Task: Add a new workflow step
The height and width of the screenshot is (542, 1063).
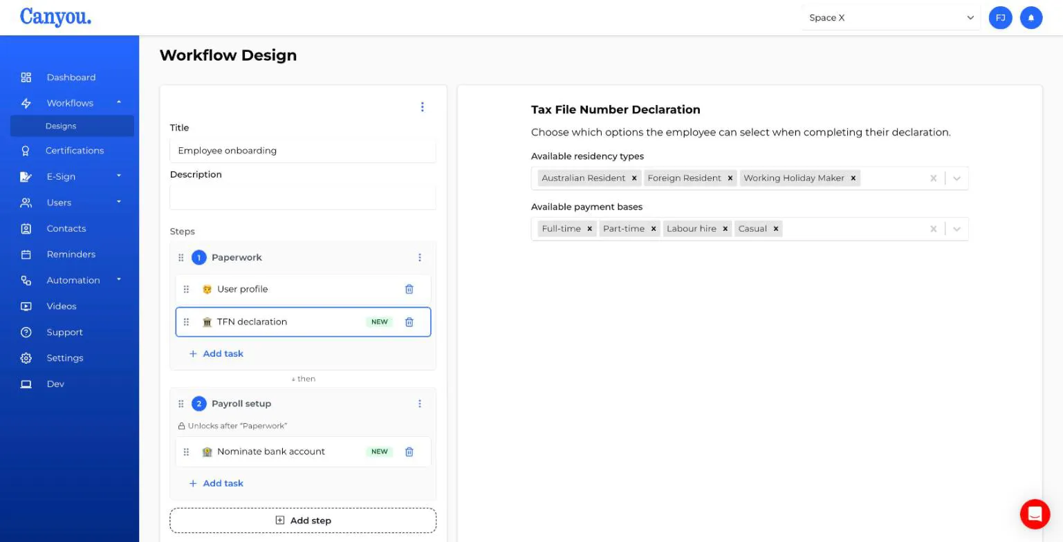Action: [x=303, y=521]
